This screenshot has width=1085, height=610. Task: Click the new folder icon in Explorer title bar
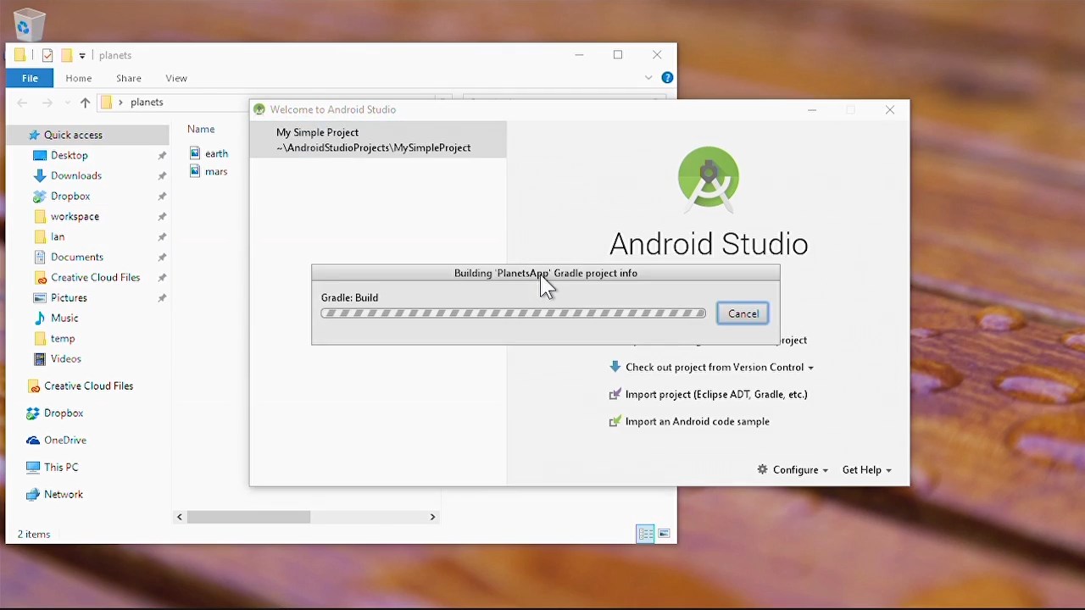tap(66, 55)
